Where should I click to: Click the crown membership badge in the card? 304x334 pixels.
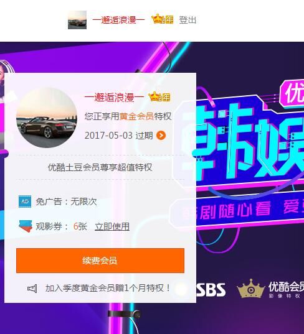tap(159, 96)
